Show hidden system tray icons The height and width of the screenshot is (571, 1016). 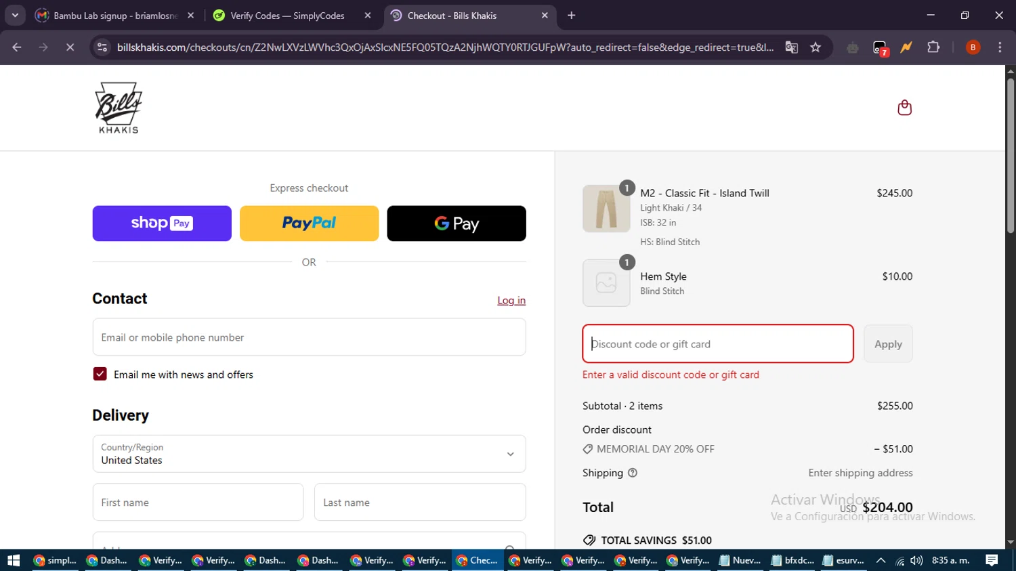coord(881,560)
